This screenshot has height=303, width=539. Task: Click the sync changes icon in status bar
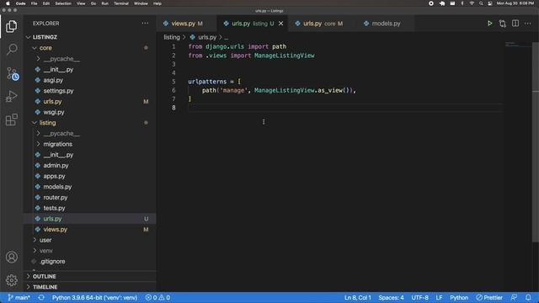(x=41, y=297)
